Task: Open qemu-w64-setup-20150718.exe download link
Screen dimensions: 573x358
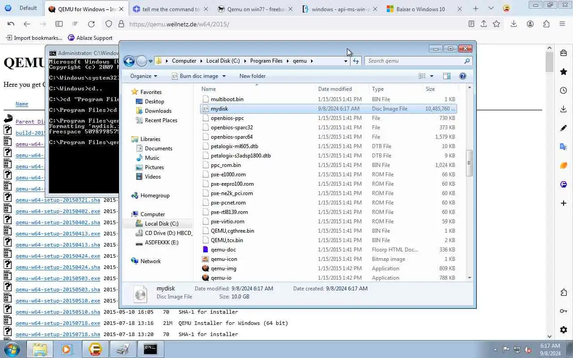Action: (x=58, y=323)
